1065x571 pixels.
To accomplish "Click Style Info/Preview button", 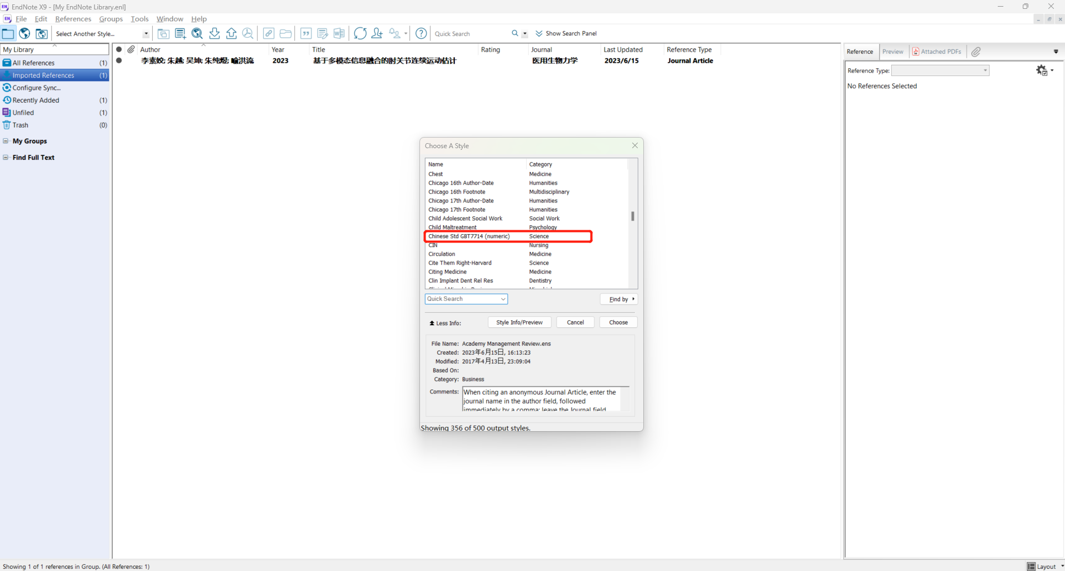I will (519, 322).
